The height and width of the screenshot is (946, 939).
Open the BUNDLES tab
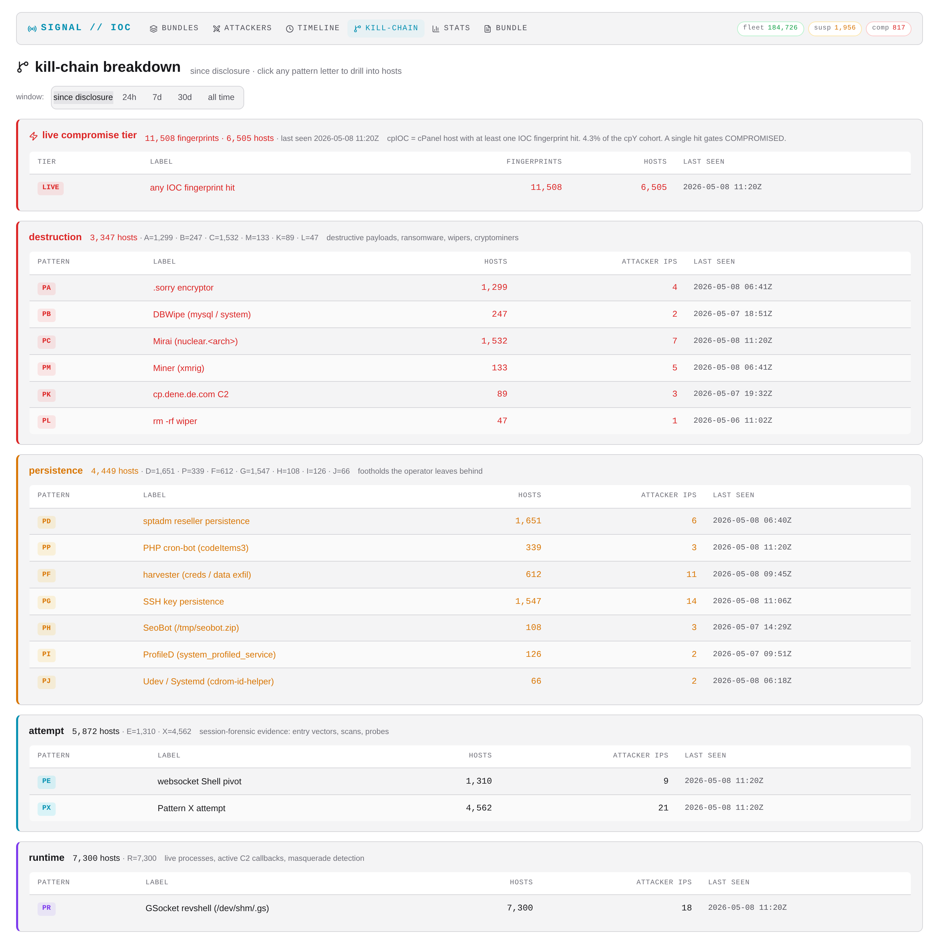click(x=174, y=29)
